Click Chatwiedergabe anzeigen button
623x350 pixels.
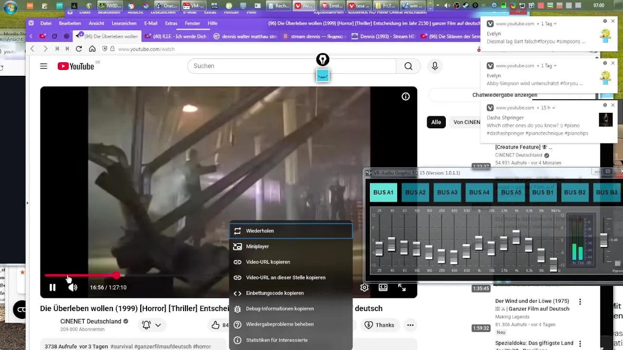pos(505,95)
